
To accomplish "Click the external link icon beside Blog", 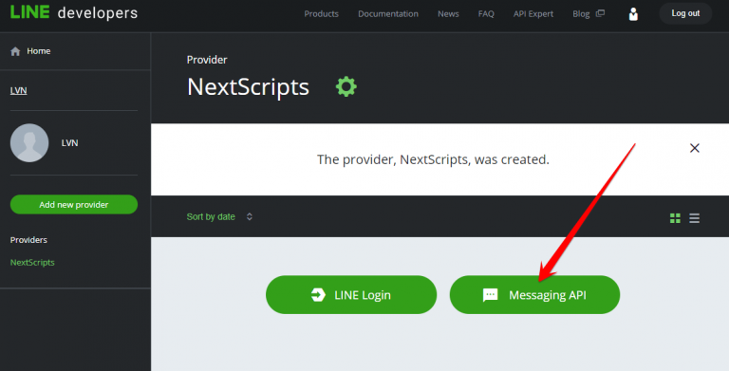I will click(x=600, y=13).
